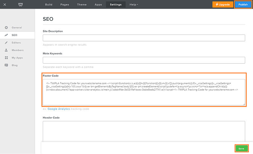This screenshot has width=253, height=154.
Task: Switch to the Build tab
Action: [x=49, y=4]
